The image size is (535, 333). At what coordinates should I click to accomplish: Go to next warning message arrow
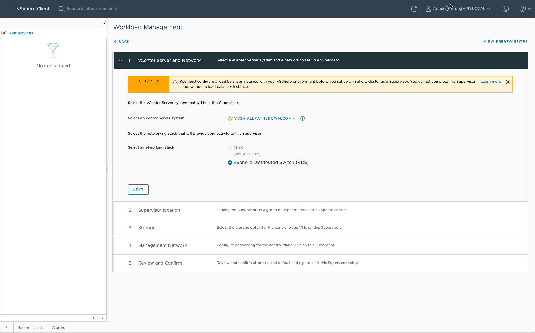tap(158, 81)
